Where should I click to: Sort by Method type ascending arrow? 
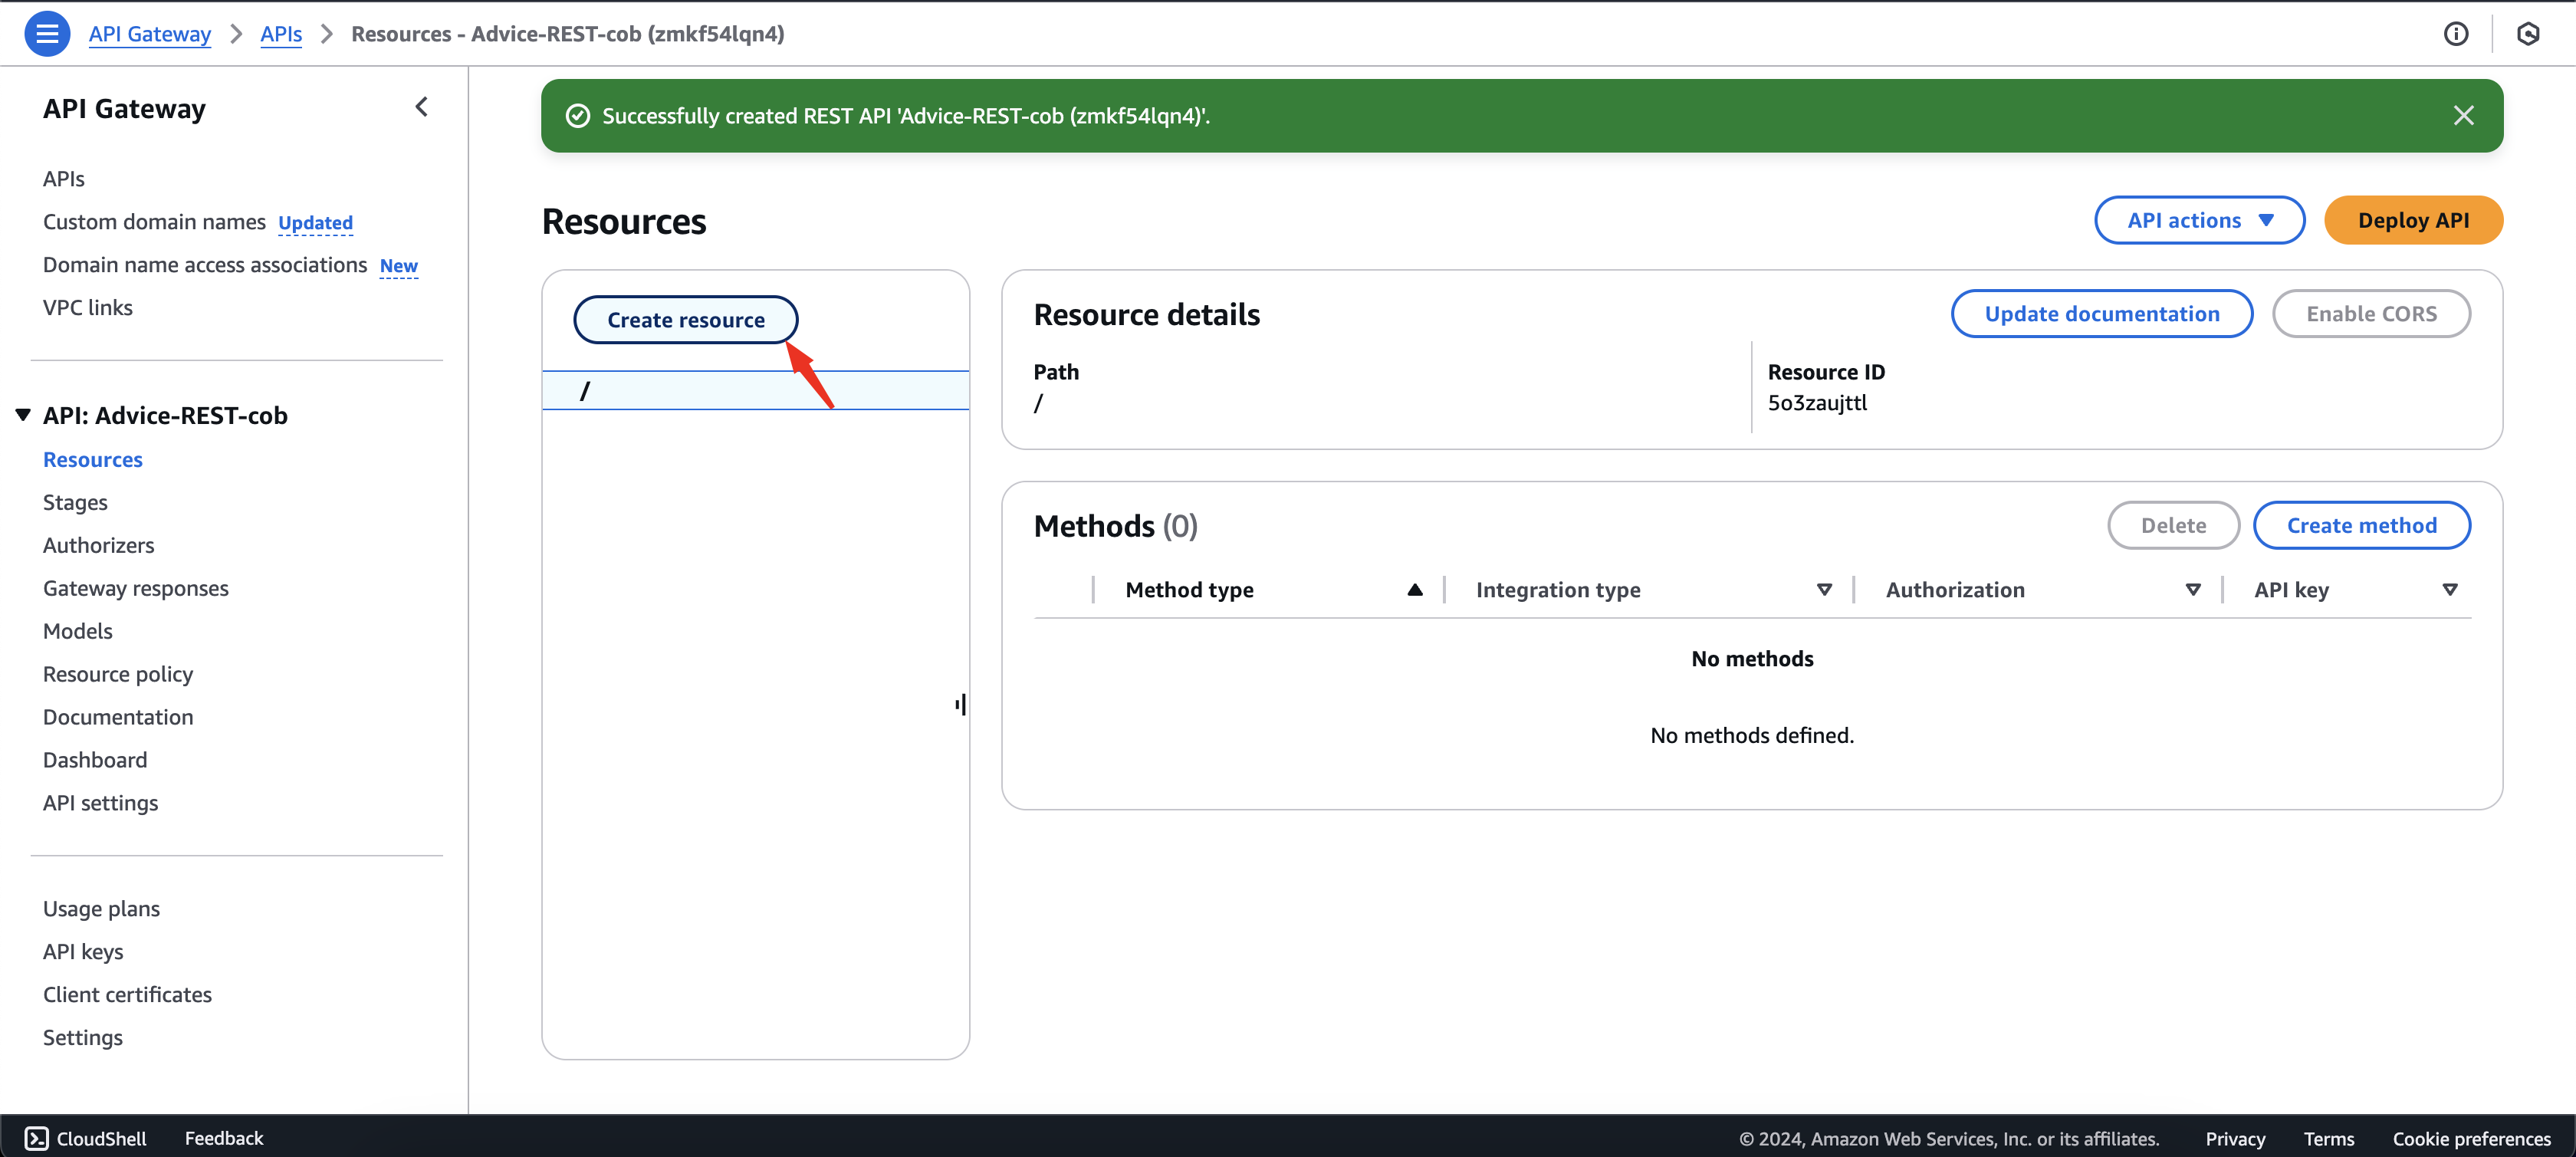tap(1414, 590)
